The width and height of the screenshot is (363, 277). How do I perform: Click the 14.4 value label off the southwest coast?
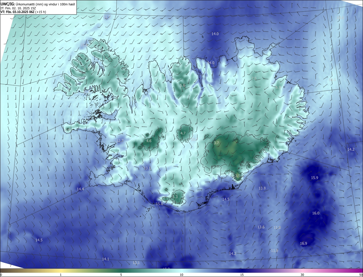click(80, 189)
